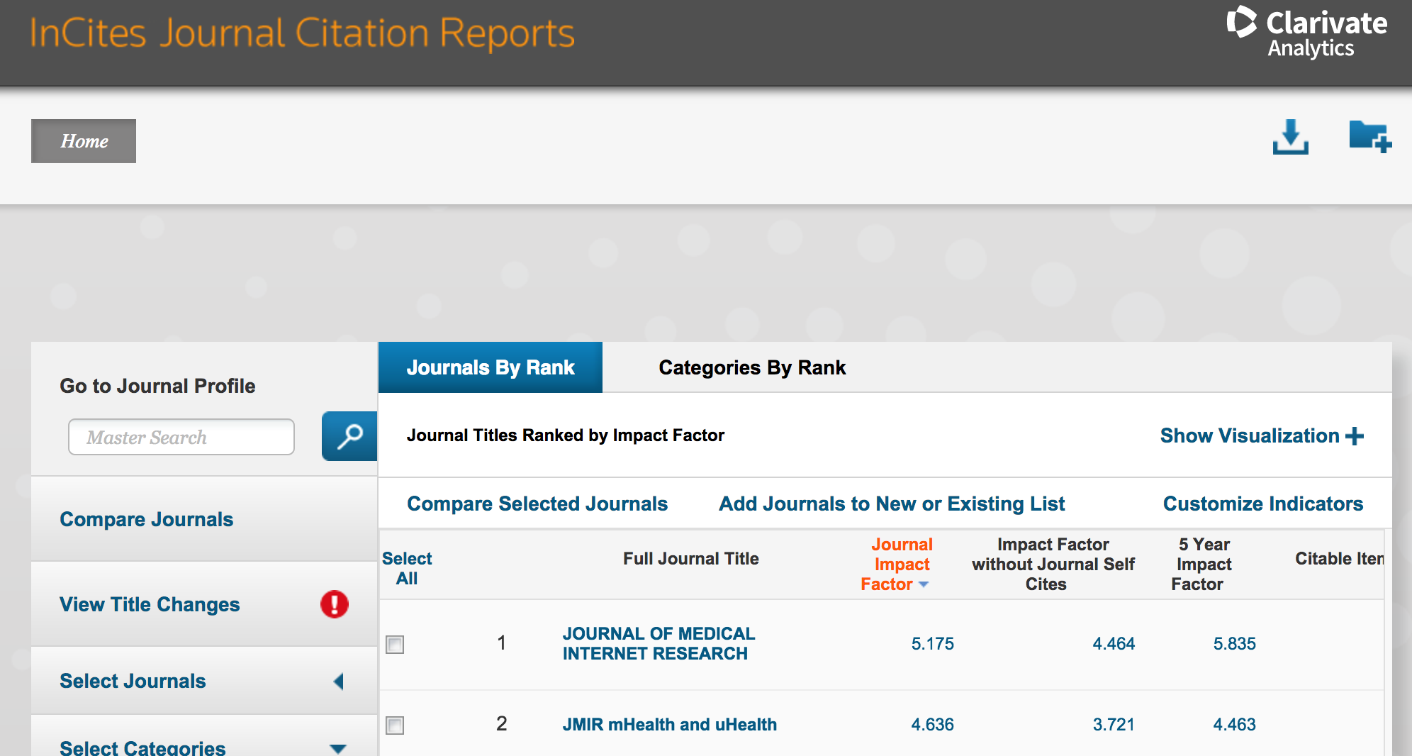Check the box for Journal of Medical Internet Research
The image size is (1412, 756).
[395, 644]
